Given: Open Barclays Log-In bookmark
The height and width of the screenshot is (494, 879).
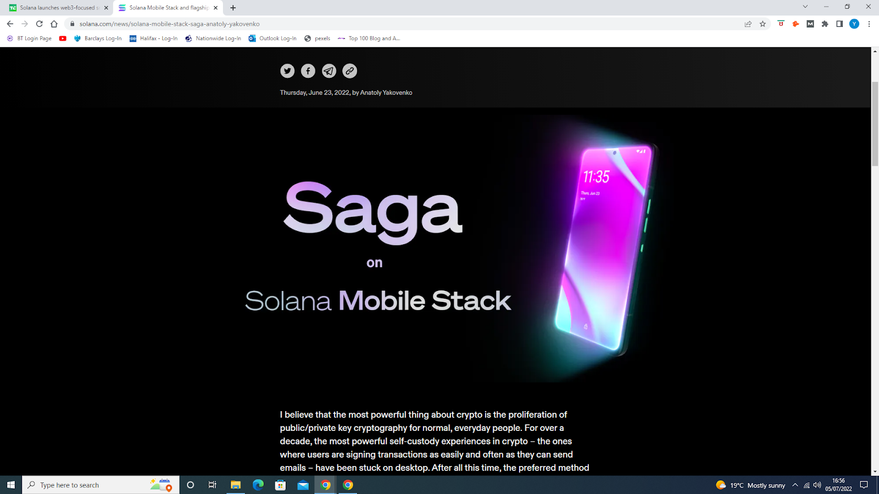Looking at the screenshot, I should pos(98,38).
